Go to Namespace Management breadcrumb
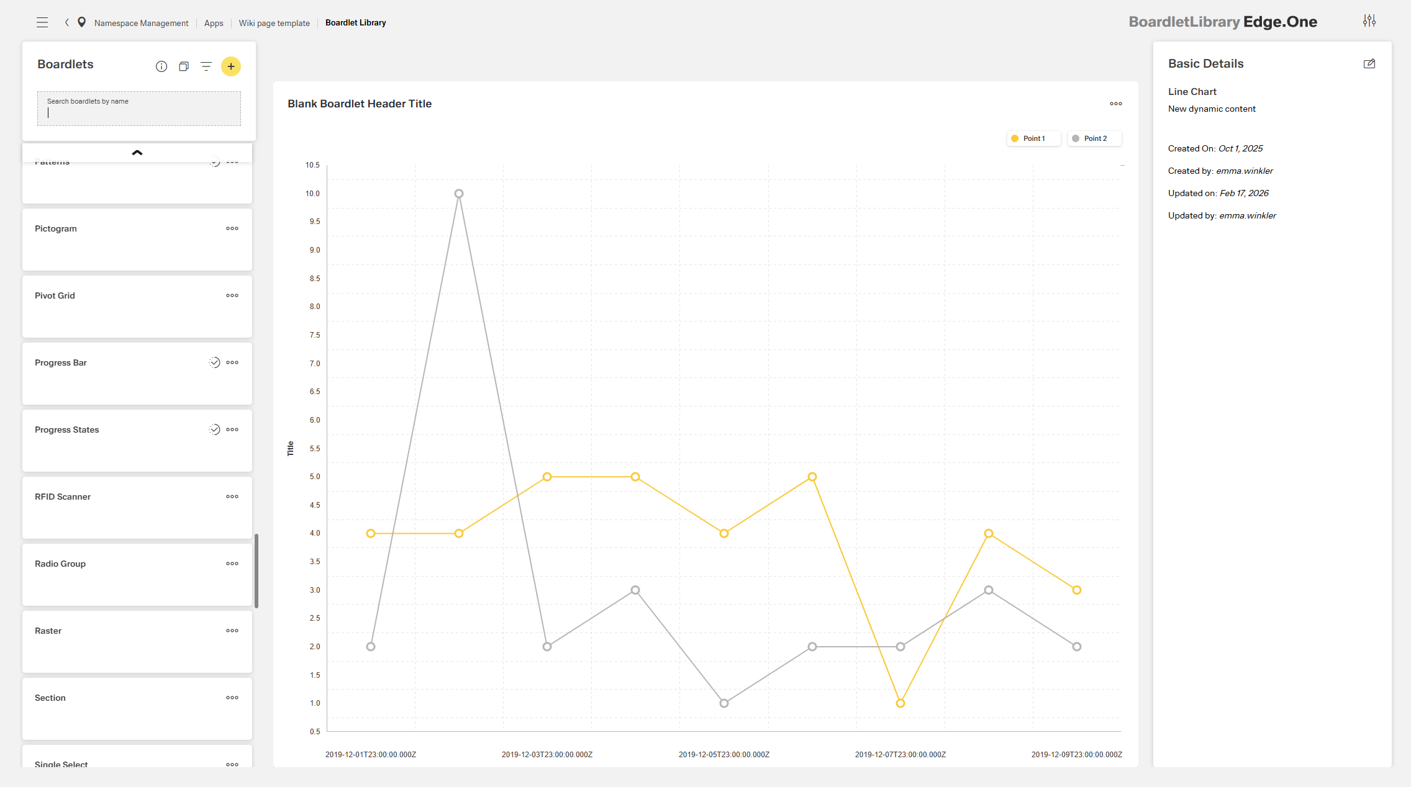The height and width of the screenshot is (787, 1411). (141, 23)
